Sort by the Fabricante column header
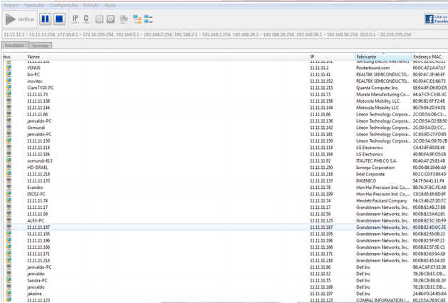448x303 pixels. (x=383, y=56)
